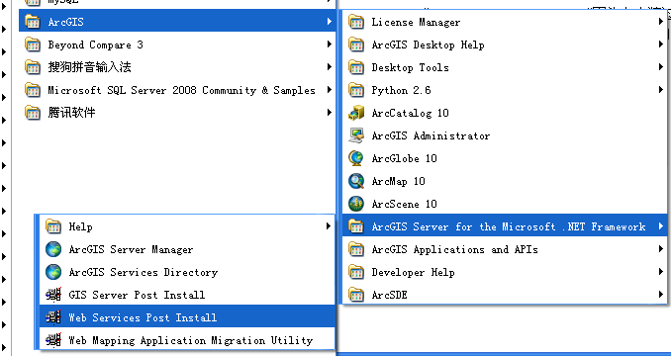Expand the License Manager submenu arrow
Viewport: 671px width, 356px height.
click(x=661, y=21)
